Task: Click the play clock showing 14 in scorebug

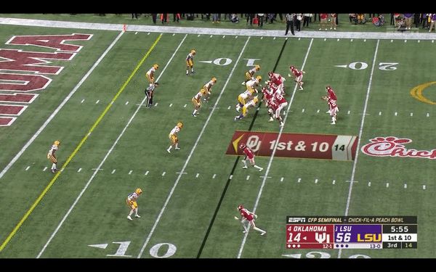Action: coord(408,245)
